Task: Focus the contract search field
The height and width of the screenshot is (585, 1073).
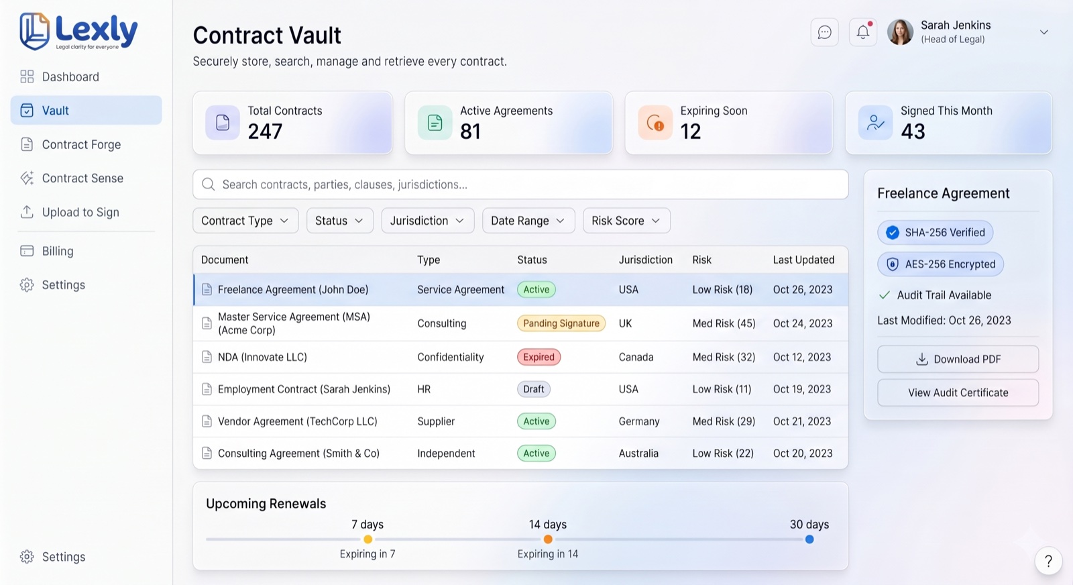Action: (x=520, y=184)
